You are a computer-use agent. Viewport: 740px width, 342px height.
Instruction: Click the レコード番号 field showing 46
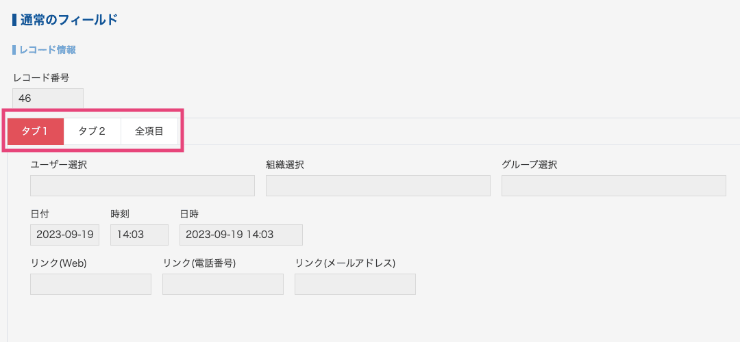[48, 98]
